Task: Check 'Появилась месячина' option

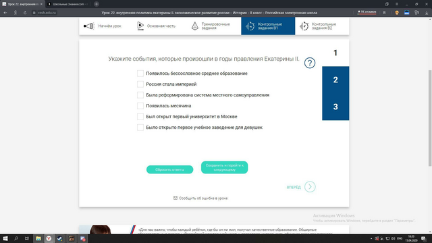Action: tap(140, 106)
